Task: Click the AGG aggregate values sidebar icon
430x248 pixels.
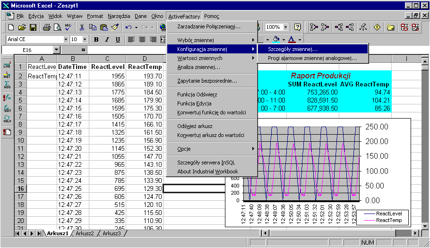Action: (x=7, y=85)
